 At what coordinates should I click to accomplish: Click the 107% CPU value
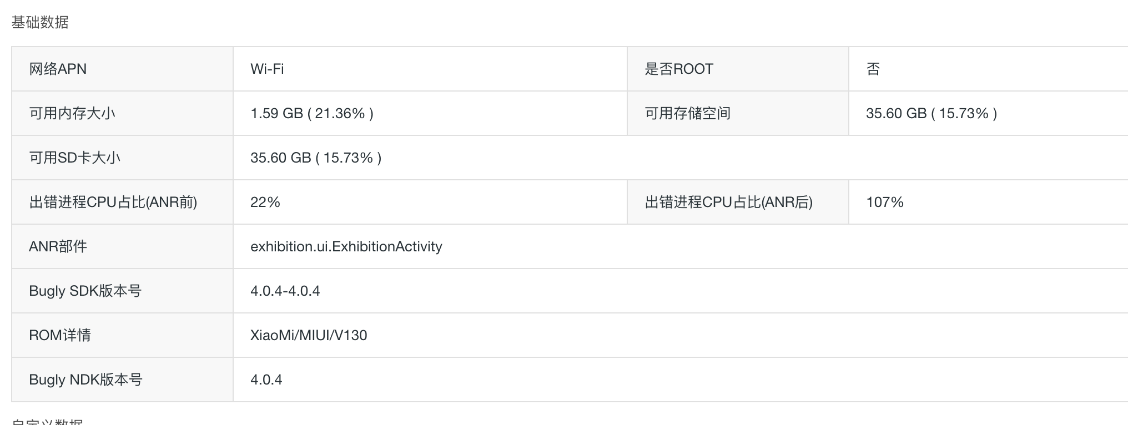[x=885, y=202]
